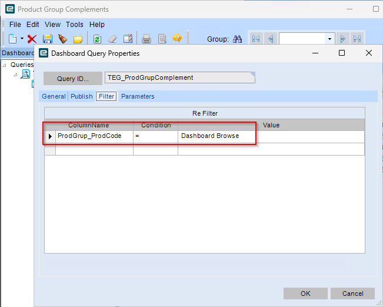
Task: Go to first record navigation icon
Action: 256,39
